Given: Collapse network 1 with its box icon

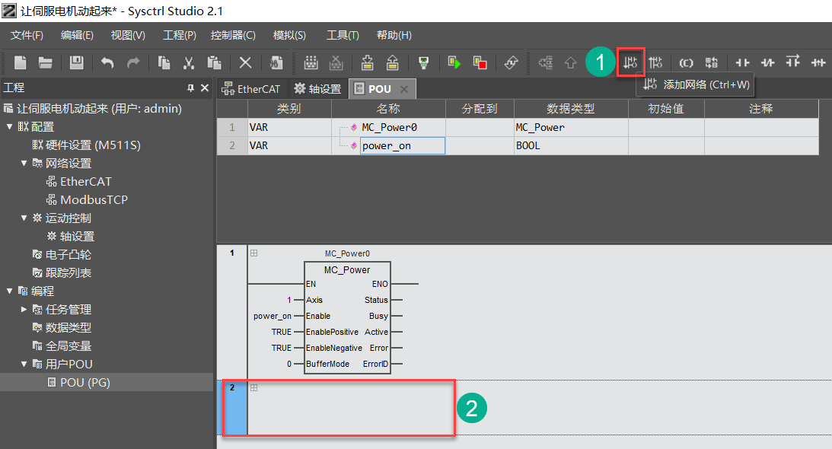Looking at the screenshot, I should pyautogui.click(x=254, y=253).
